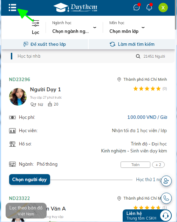Screen dimensions: 177x222
Task: Expand the +2 subjects tag
Action: click(158, 165)
